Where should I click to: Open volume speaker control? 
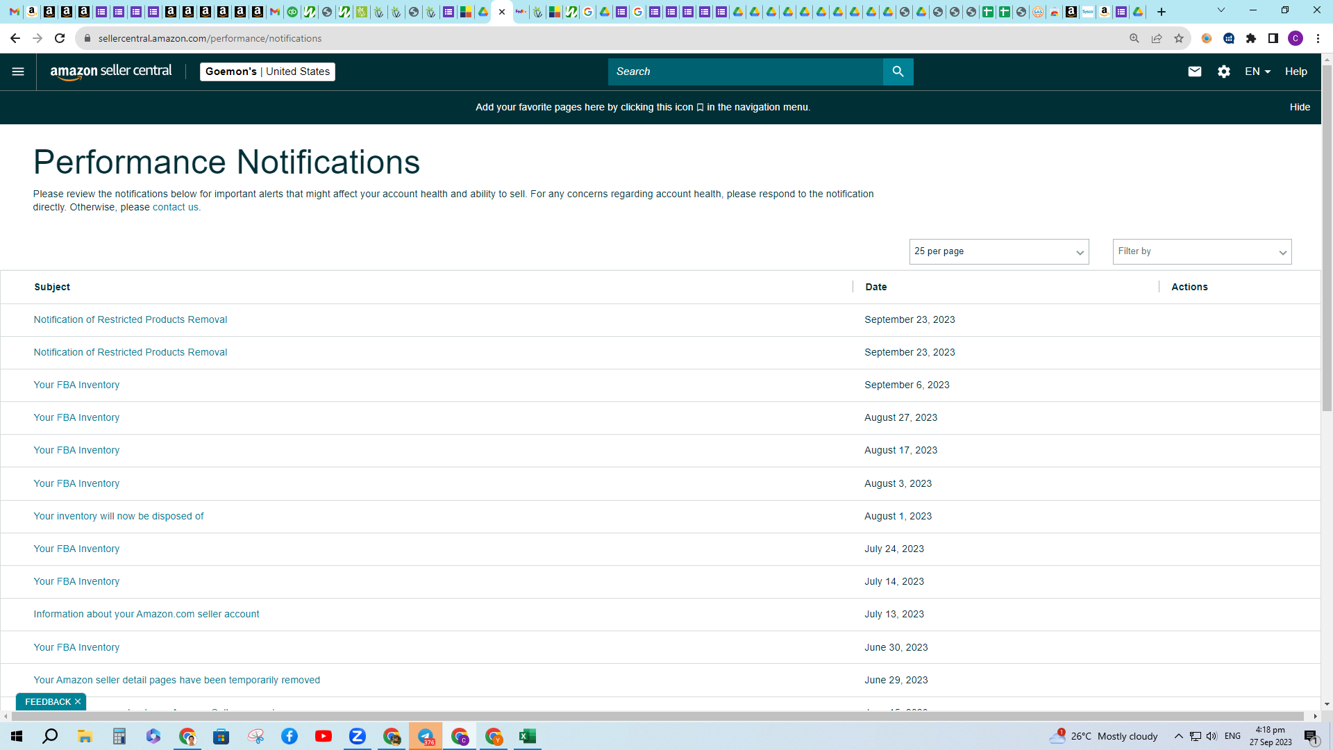click(1212, 736)
